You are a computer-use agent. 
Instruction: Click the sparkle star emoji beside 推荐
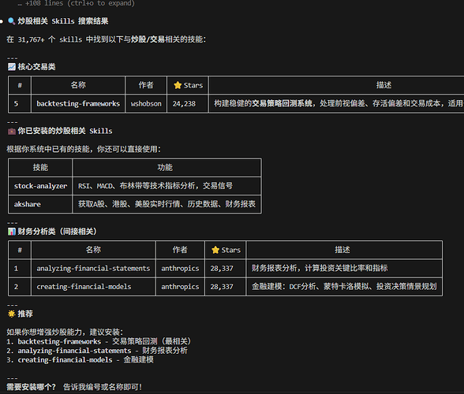click(12, 314)
